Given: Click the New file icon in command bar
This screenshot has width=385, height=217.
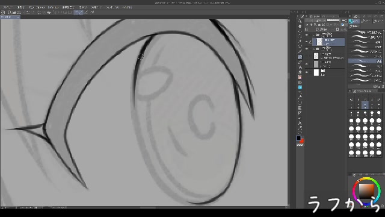Looking at the screenshot, I should click(10, 12).
